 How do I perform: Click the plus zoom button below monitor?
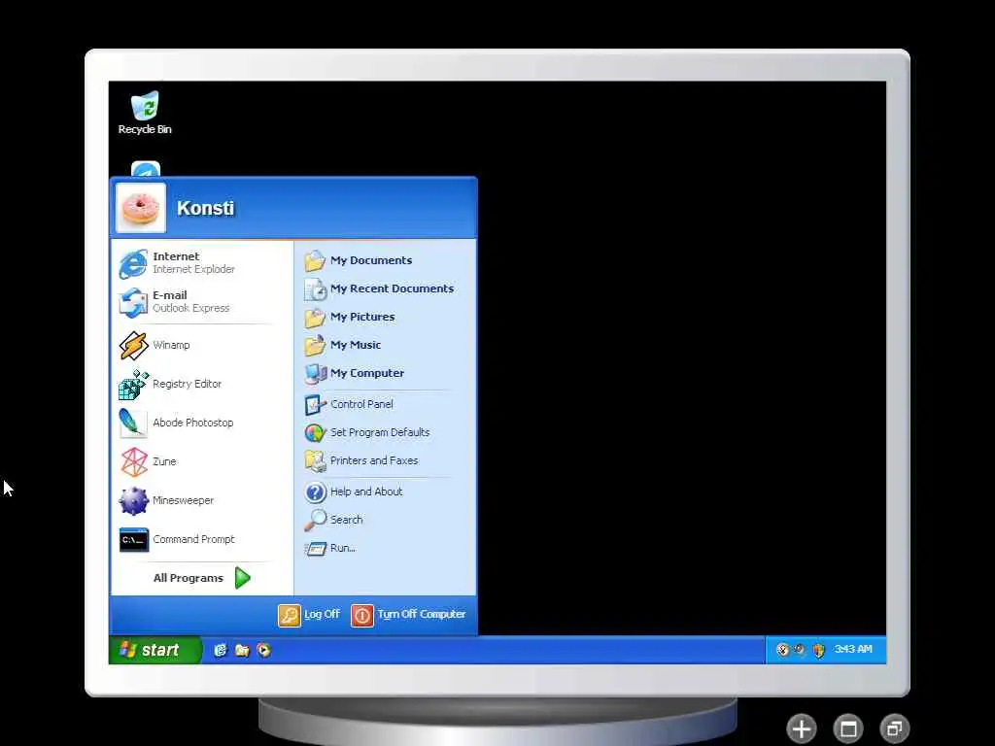point(802,729)
